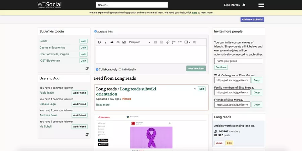The height and width of the screenshot is (151, 302).
Task: Toggle bold formatting in the editor
Action: coord(99,42)
